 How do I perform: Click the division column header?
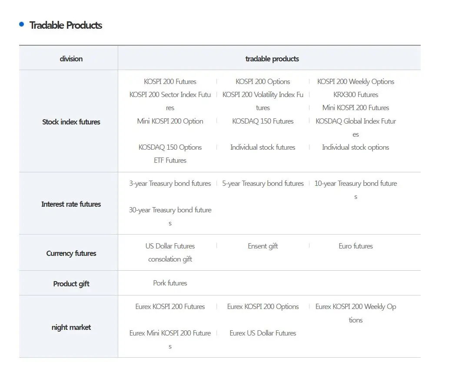[x=71, y=59]
